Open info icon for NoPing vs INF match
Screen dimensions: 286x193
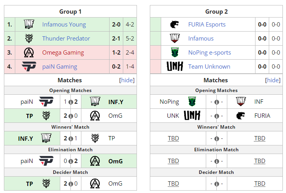(x=216, y=102)
